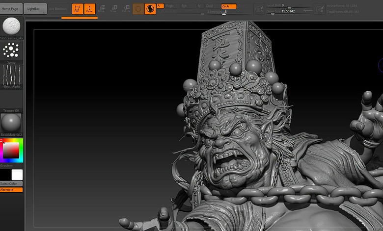Screen dimensions: 383x231
Task: Adjust the Rgb Intensity slider
Action: 181,12
